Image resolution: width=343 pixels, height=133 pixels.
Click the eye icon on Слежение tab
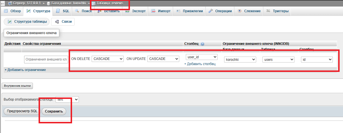tap(239, 11)
